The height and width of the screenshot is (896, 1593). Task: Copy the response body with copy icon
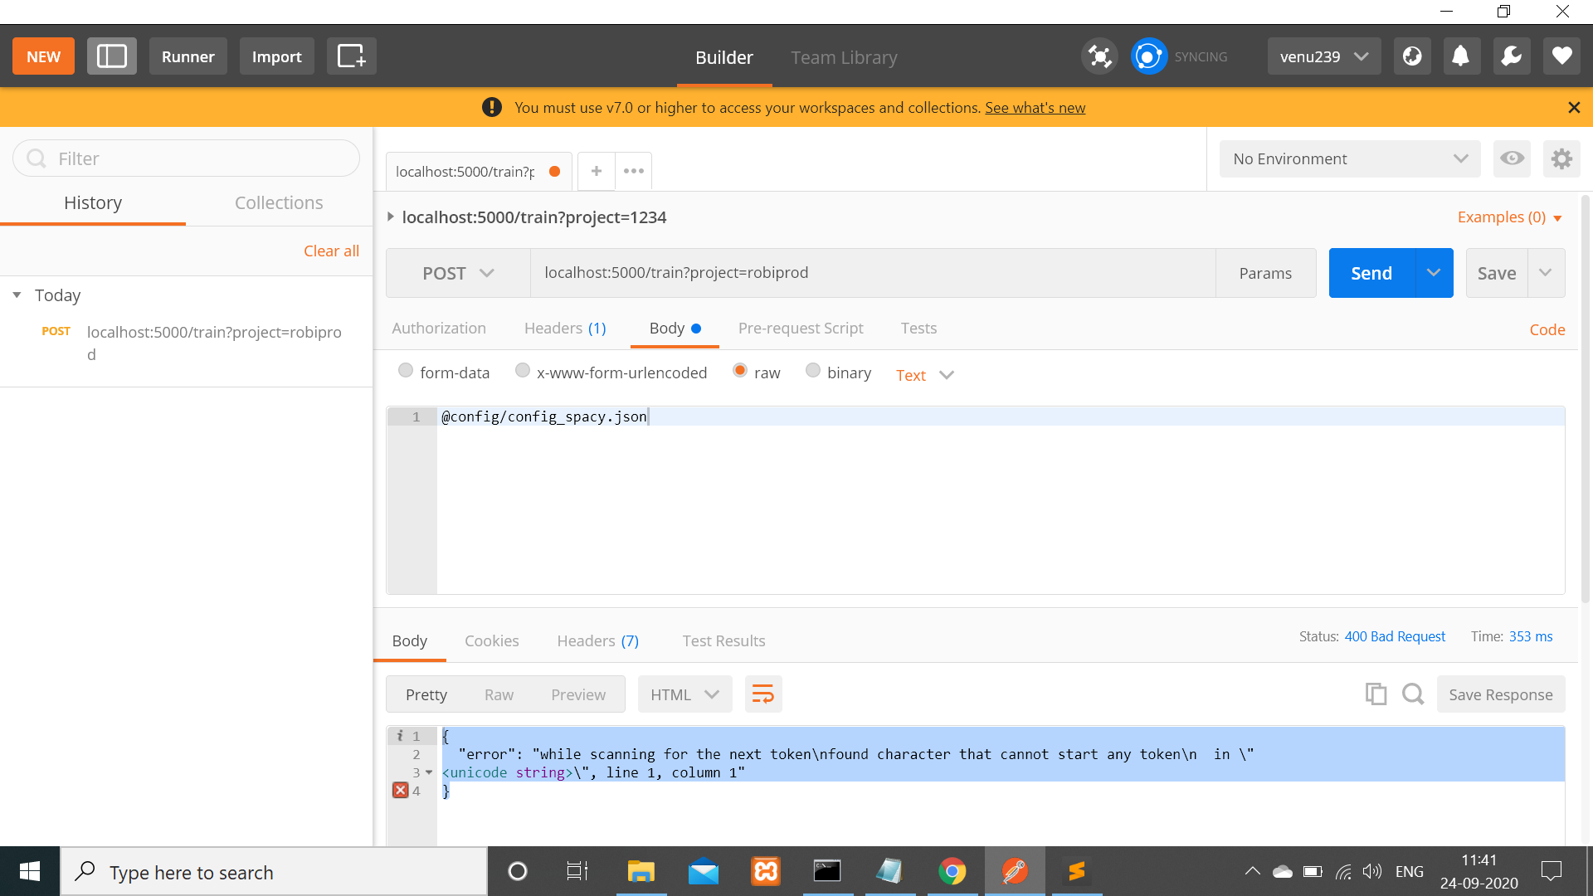pos(1376,694)
